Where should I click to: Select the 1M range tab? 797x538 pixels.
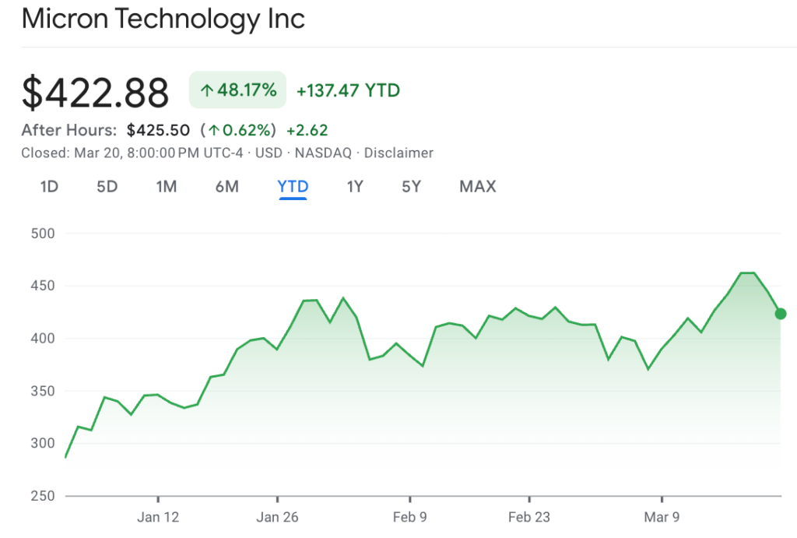tap(167, 187)
